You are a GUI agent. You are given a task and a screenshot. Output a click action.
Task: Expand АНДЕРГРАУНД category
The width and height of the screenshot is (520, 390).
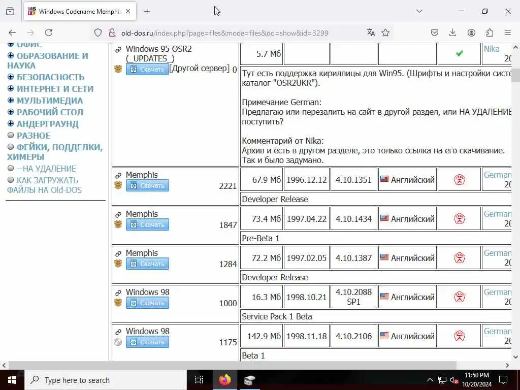(x=11, y=123)
